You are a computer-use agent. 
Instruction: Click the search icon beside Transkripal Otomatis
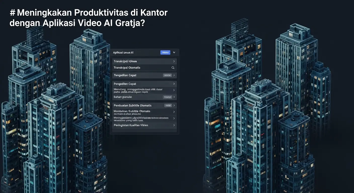pos(173,68)
